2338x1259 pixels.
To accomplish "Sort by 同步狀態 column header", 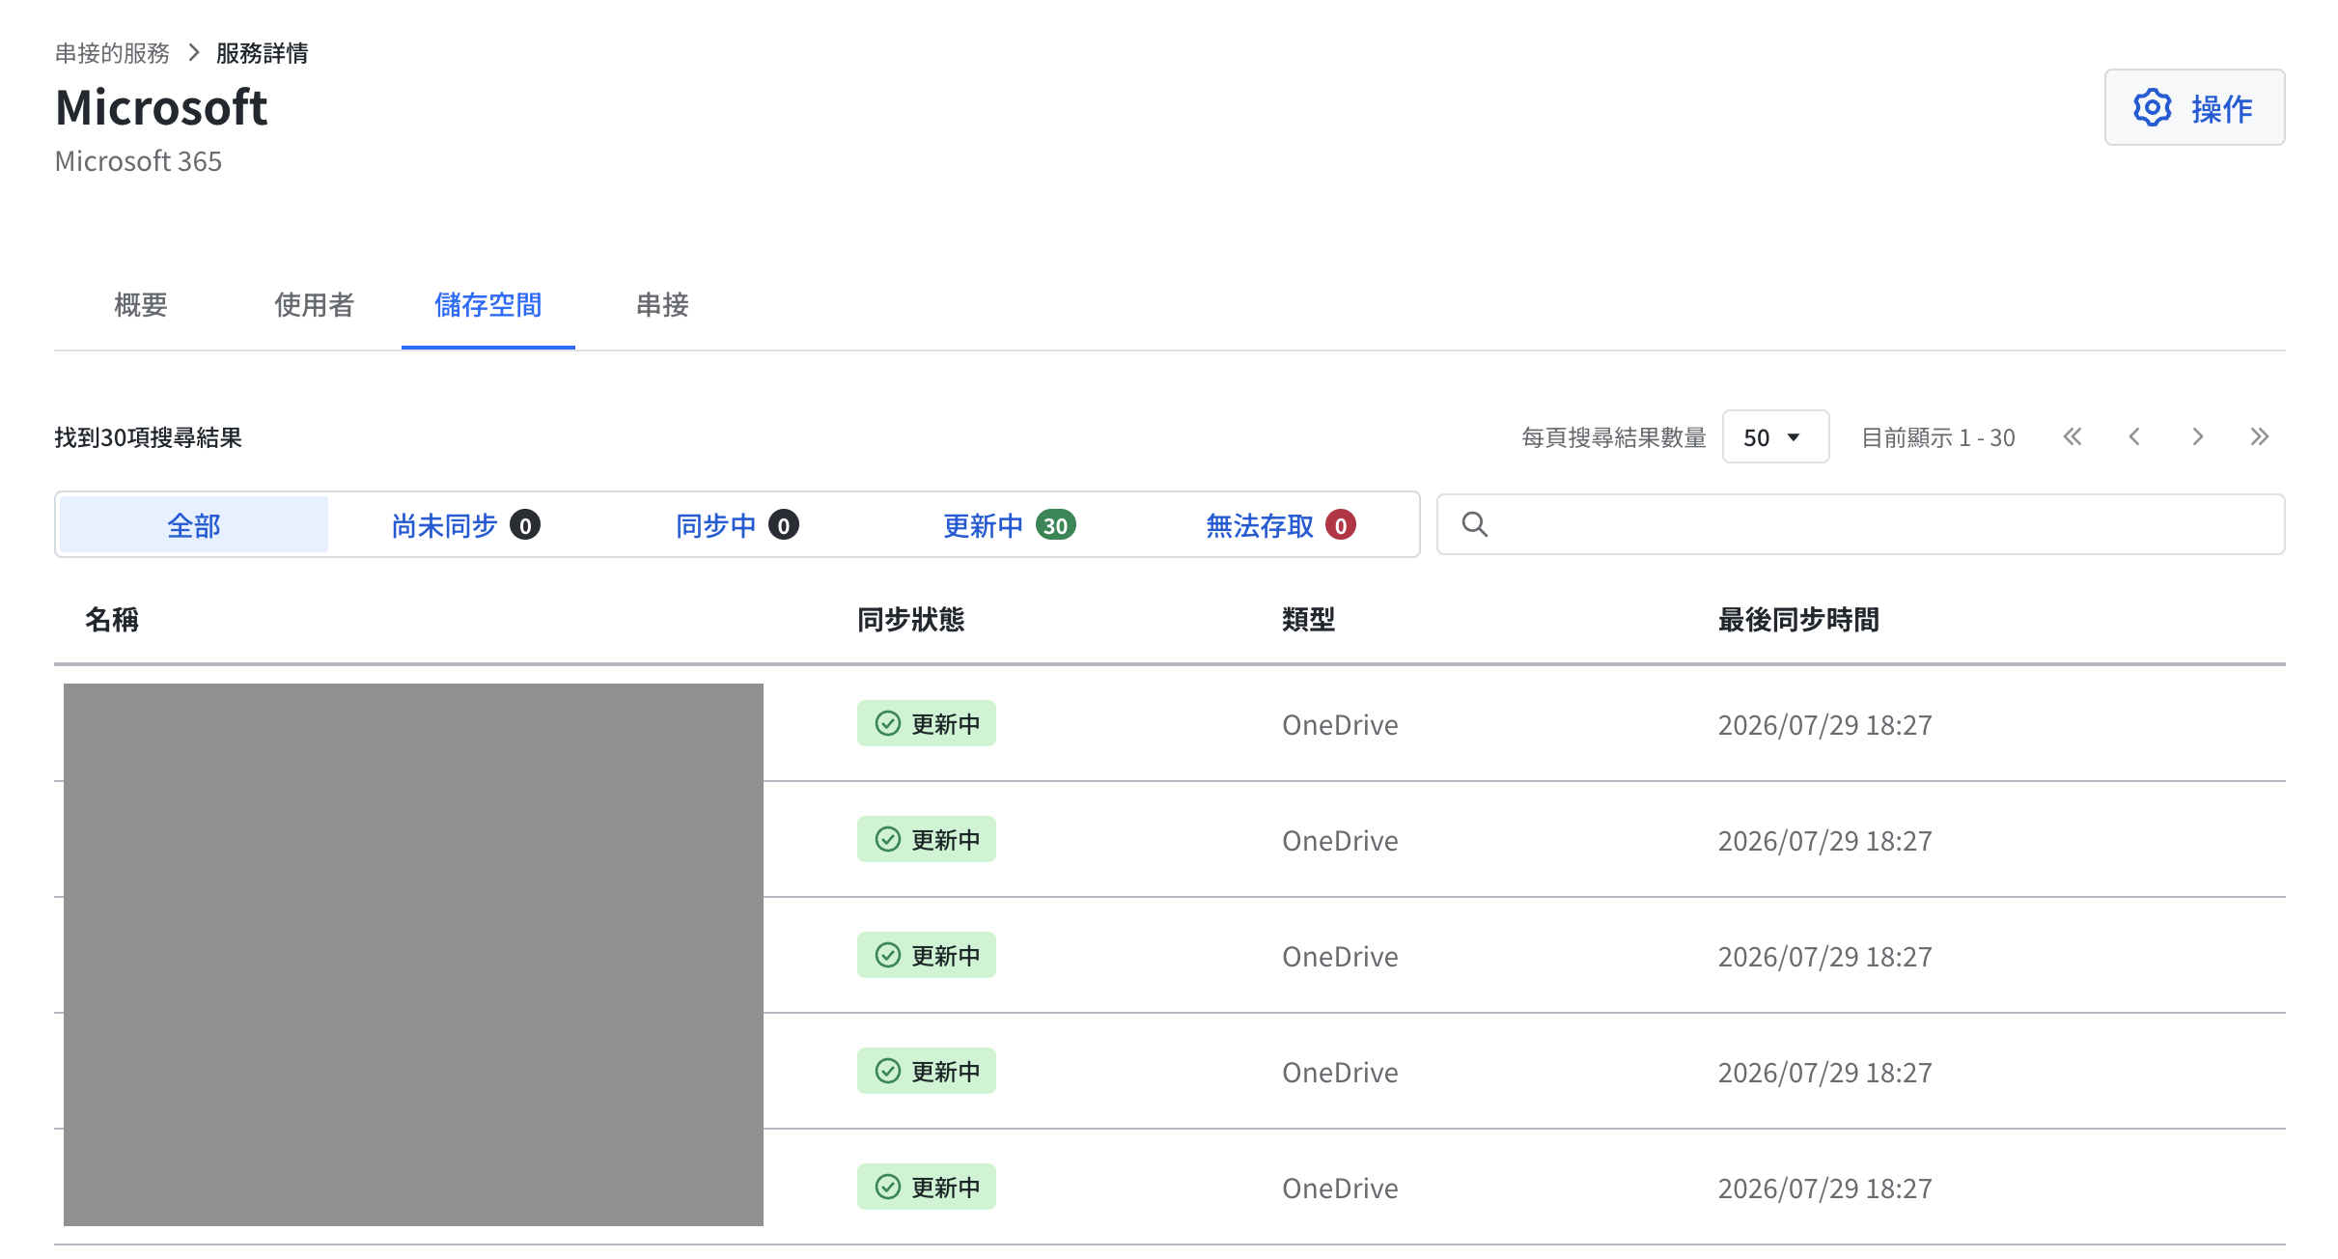I will pyautogui.click(x=910, y=620).
